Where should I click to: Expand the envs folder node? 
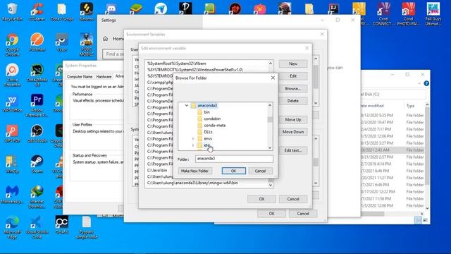[192, 138]
